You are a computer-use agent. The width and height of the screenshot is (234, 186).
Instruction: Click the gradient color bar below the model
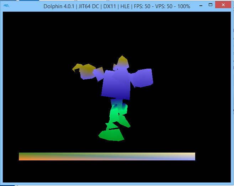pos(107,156)
